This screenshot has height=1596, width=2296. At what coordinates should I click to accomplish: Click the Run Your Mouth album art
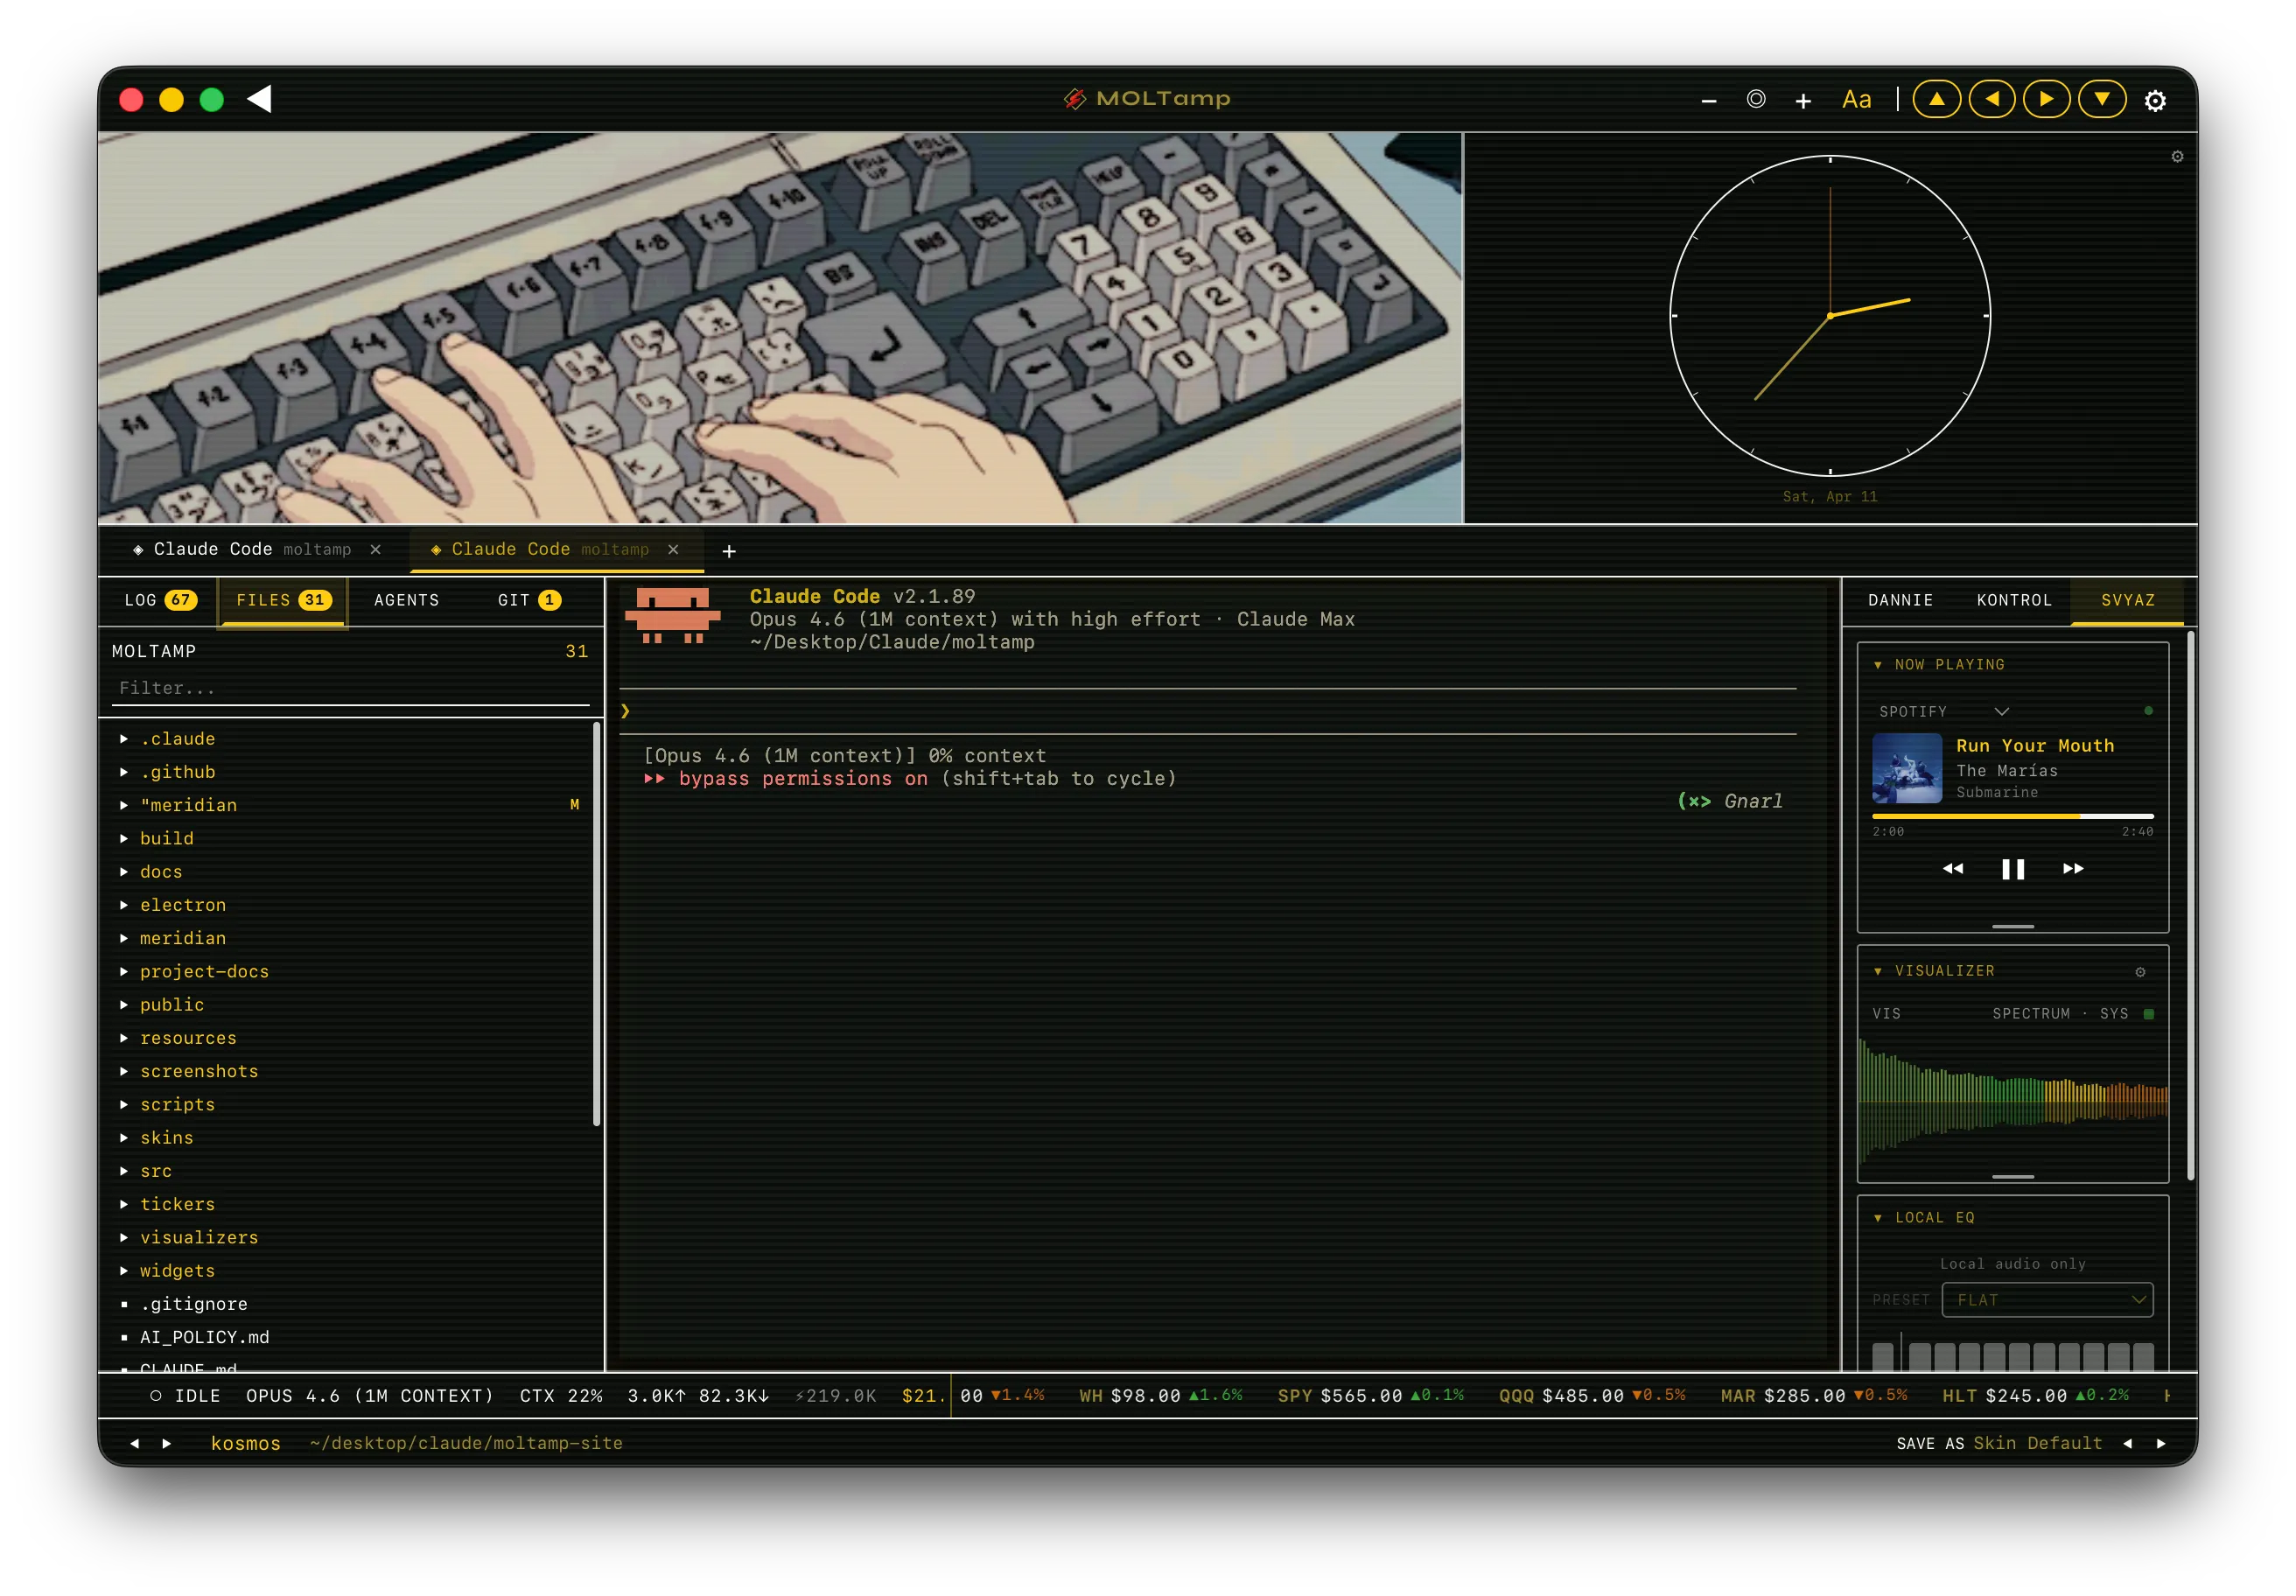[x=1907, y=768]
